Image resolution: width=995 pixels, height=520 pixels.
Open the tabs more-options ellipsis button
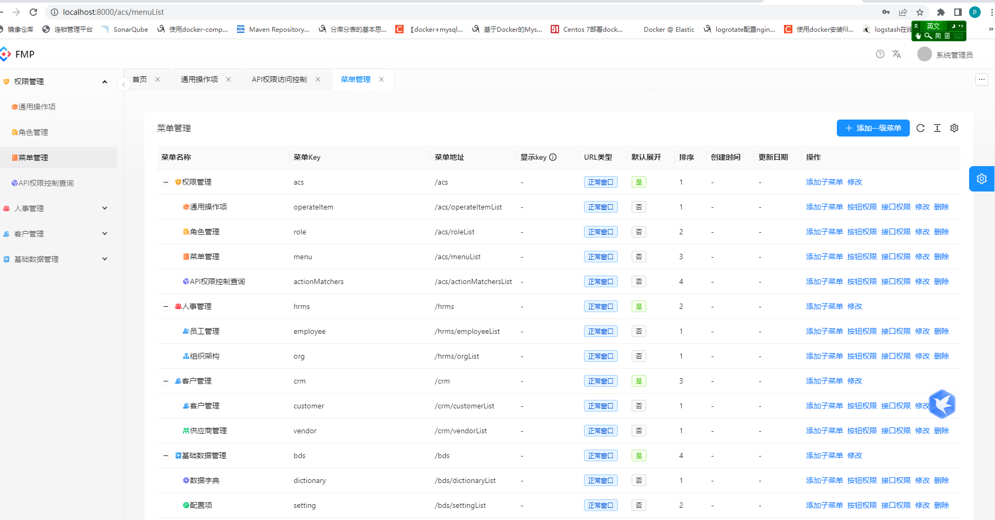tap(982, 79)
